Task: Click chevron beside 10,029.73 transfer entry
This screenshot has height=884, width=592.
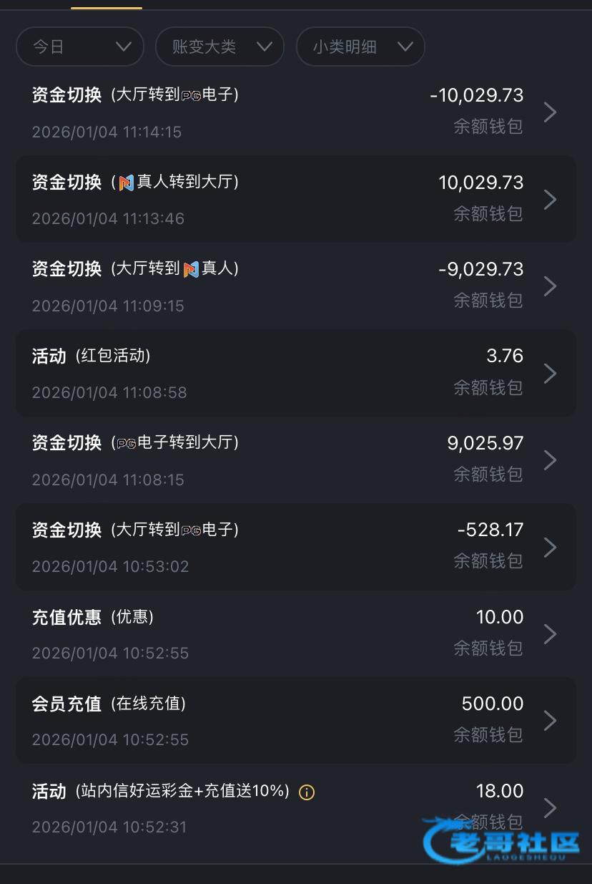Action: point(550,199)
